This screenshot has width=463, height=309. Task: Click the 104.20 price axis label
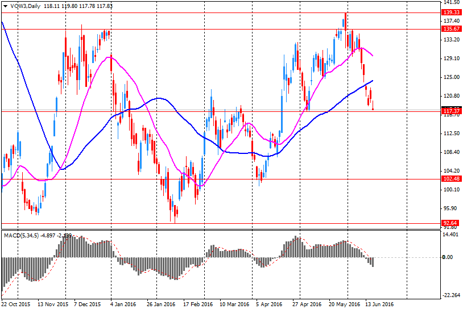coord(452,171)
